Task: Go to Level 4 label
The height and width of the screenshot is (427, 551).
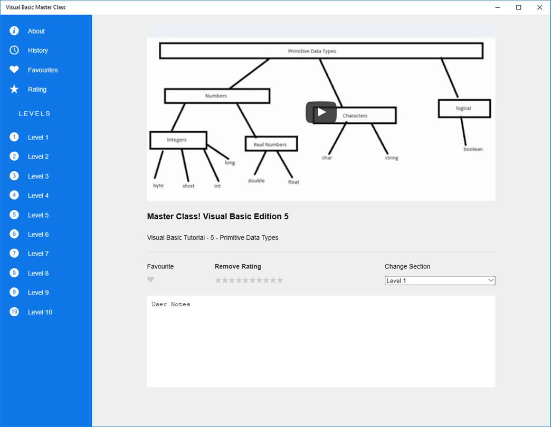Action: point(39,196)
